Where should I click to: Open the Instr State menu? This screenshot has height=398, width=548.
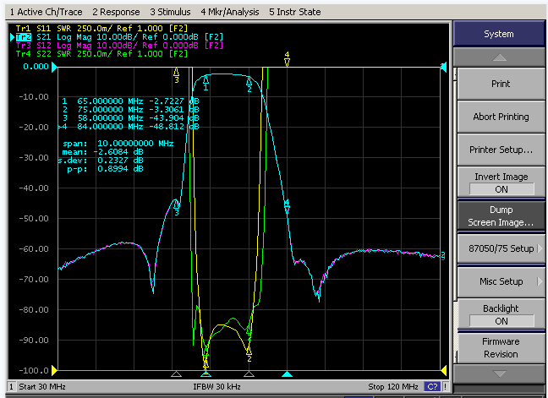click(x=294, y=12)
